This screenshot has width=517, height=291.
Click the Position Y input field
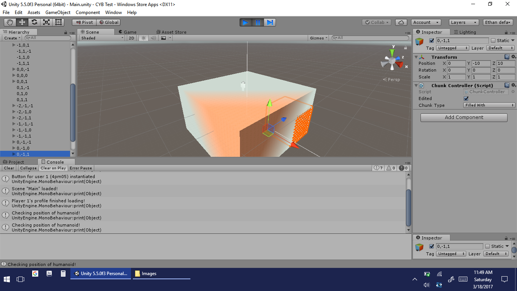(481, 64)
